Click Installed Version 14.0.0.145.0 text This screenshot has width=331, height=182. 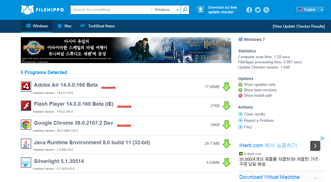53,112
